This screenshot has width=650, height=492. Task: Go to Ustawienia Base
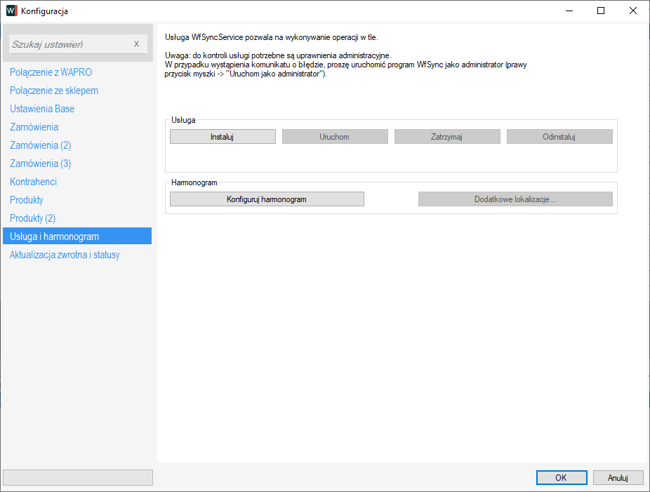tap(42, 109)
